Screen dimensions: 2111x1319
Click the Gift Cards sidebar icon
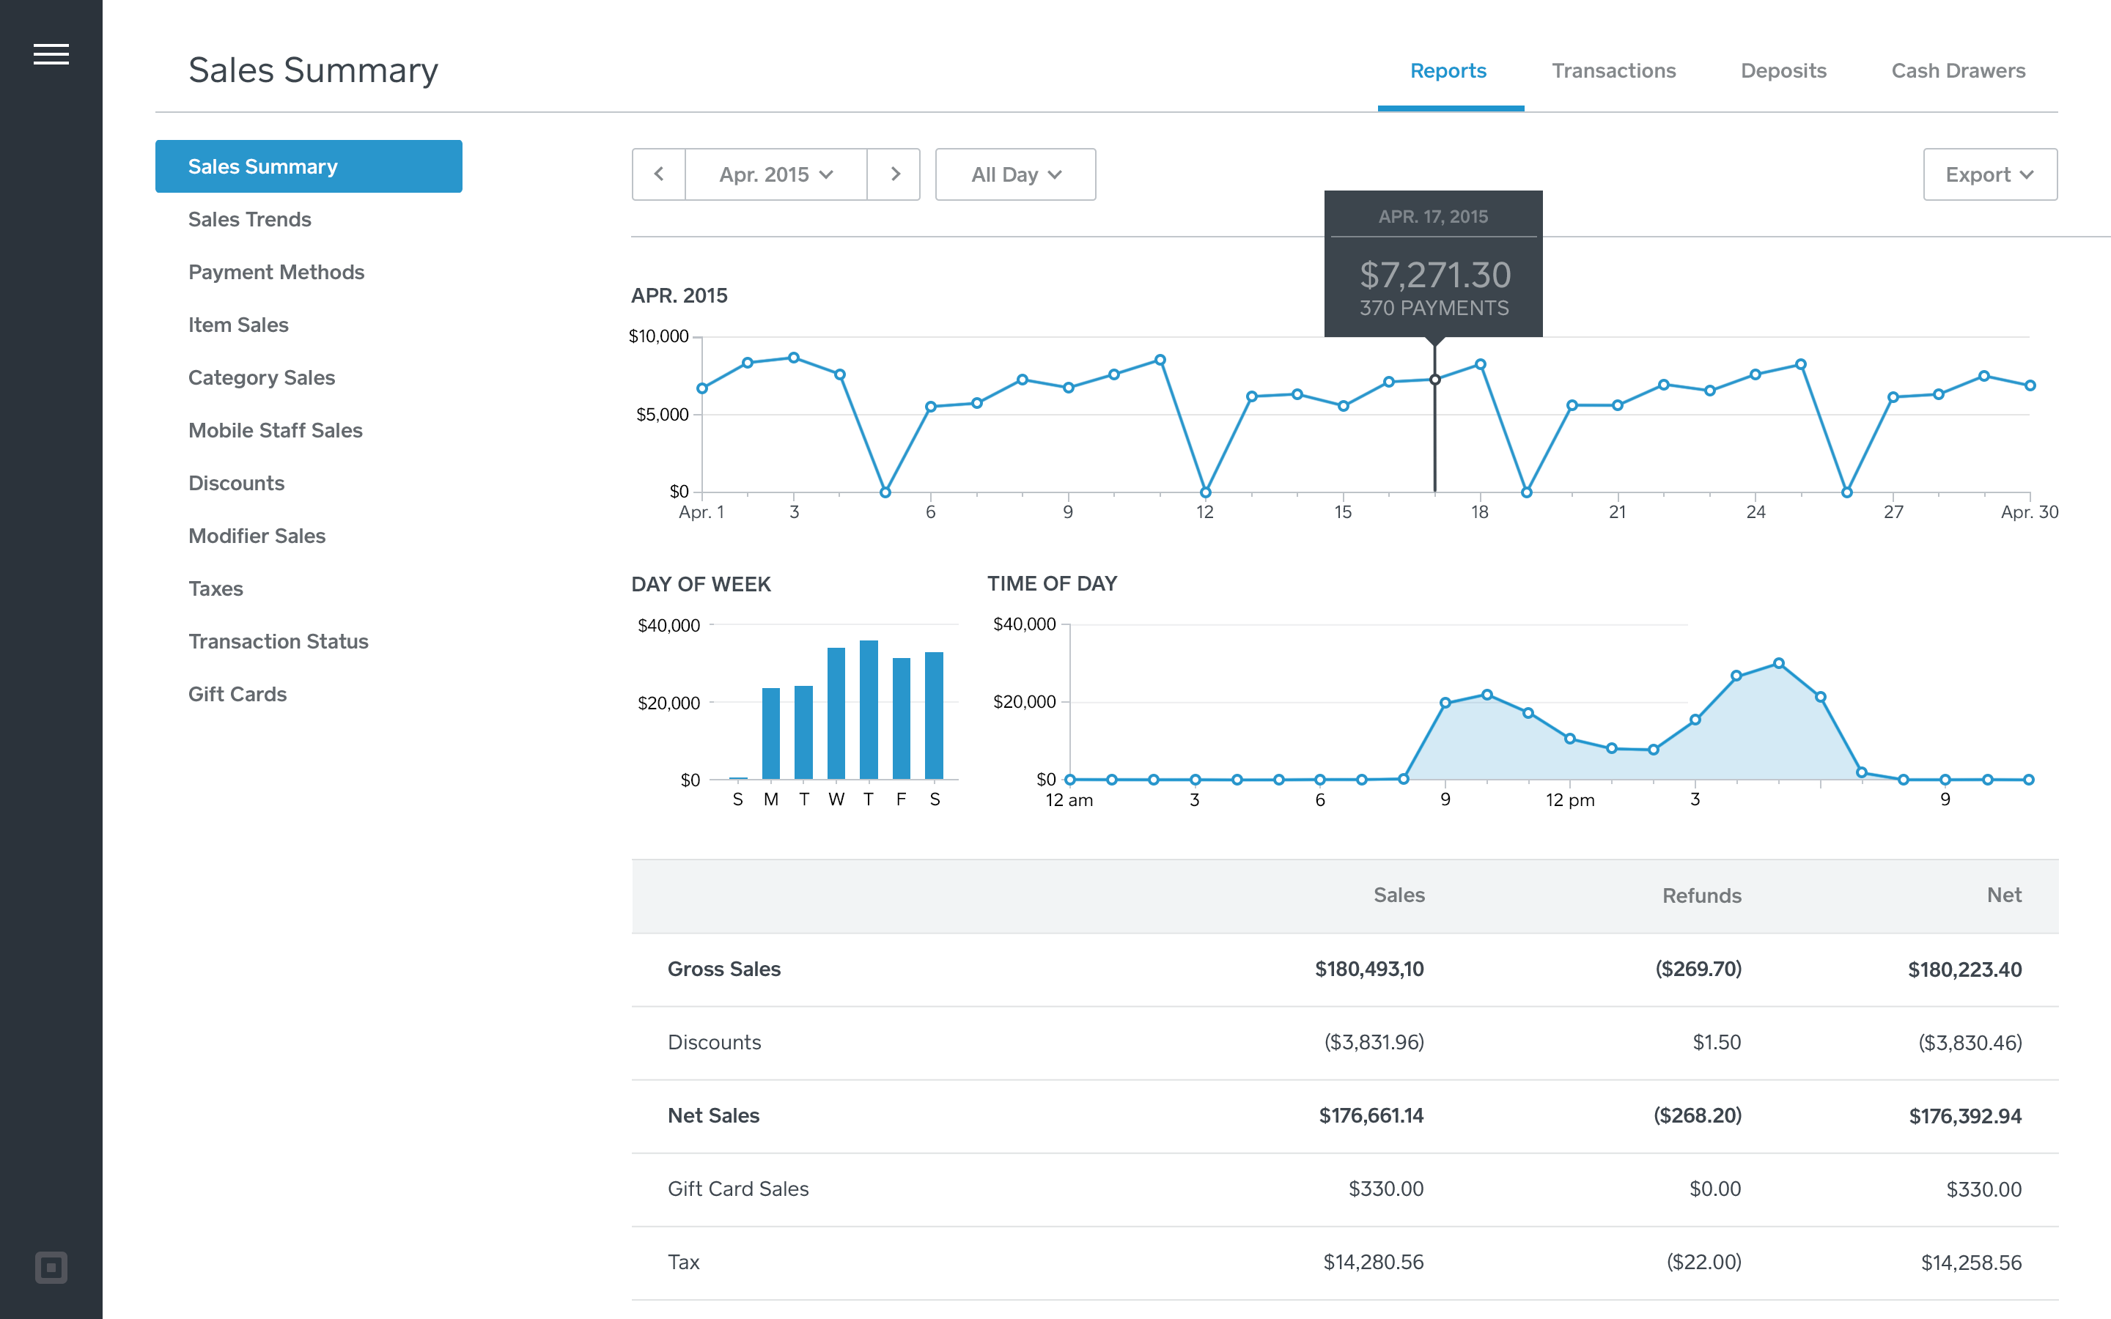click(x=237, y=693)
